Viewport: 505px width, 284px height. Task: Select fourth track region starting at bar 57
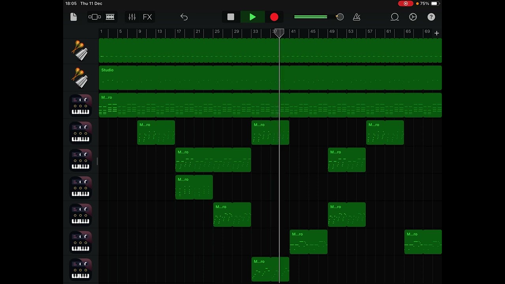(x=385, y=133)
